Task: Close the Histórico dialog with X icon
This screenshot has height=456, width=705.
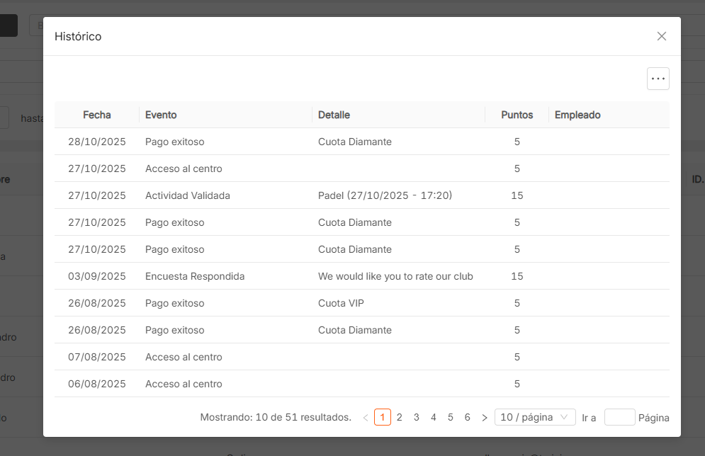Action: 662,36
